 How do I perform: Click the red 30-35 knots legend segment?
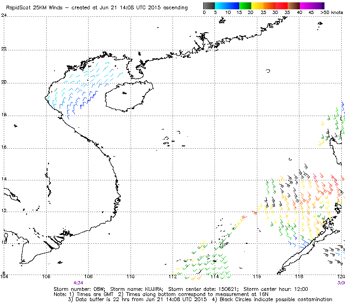tap(282, 6)
